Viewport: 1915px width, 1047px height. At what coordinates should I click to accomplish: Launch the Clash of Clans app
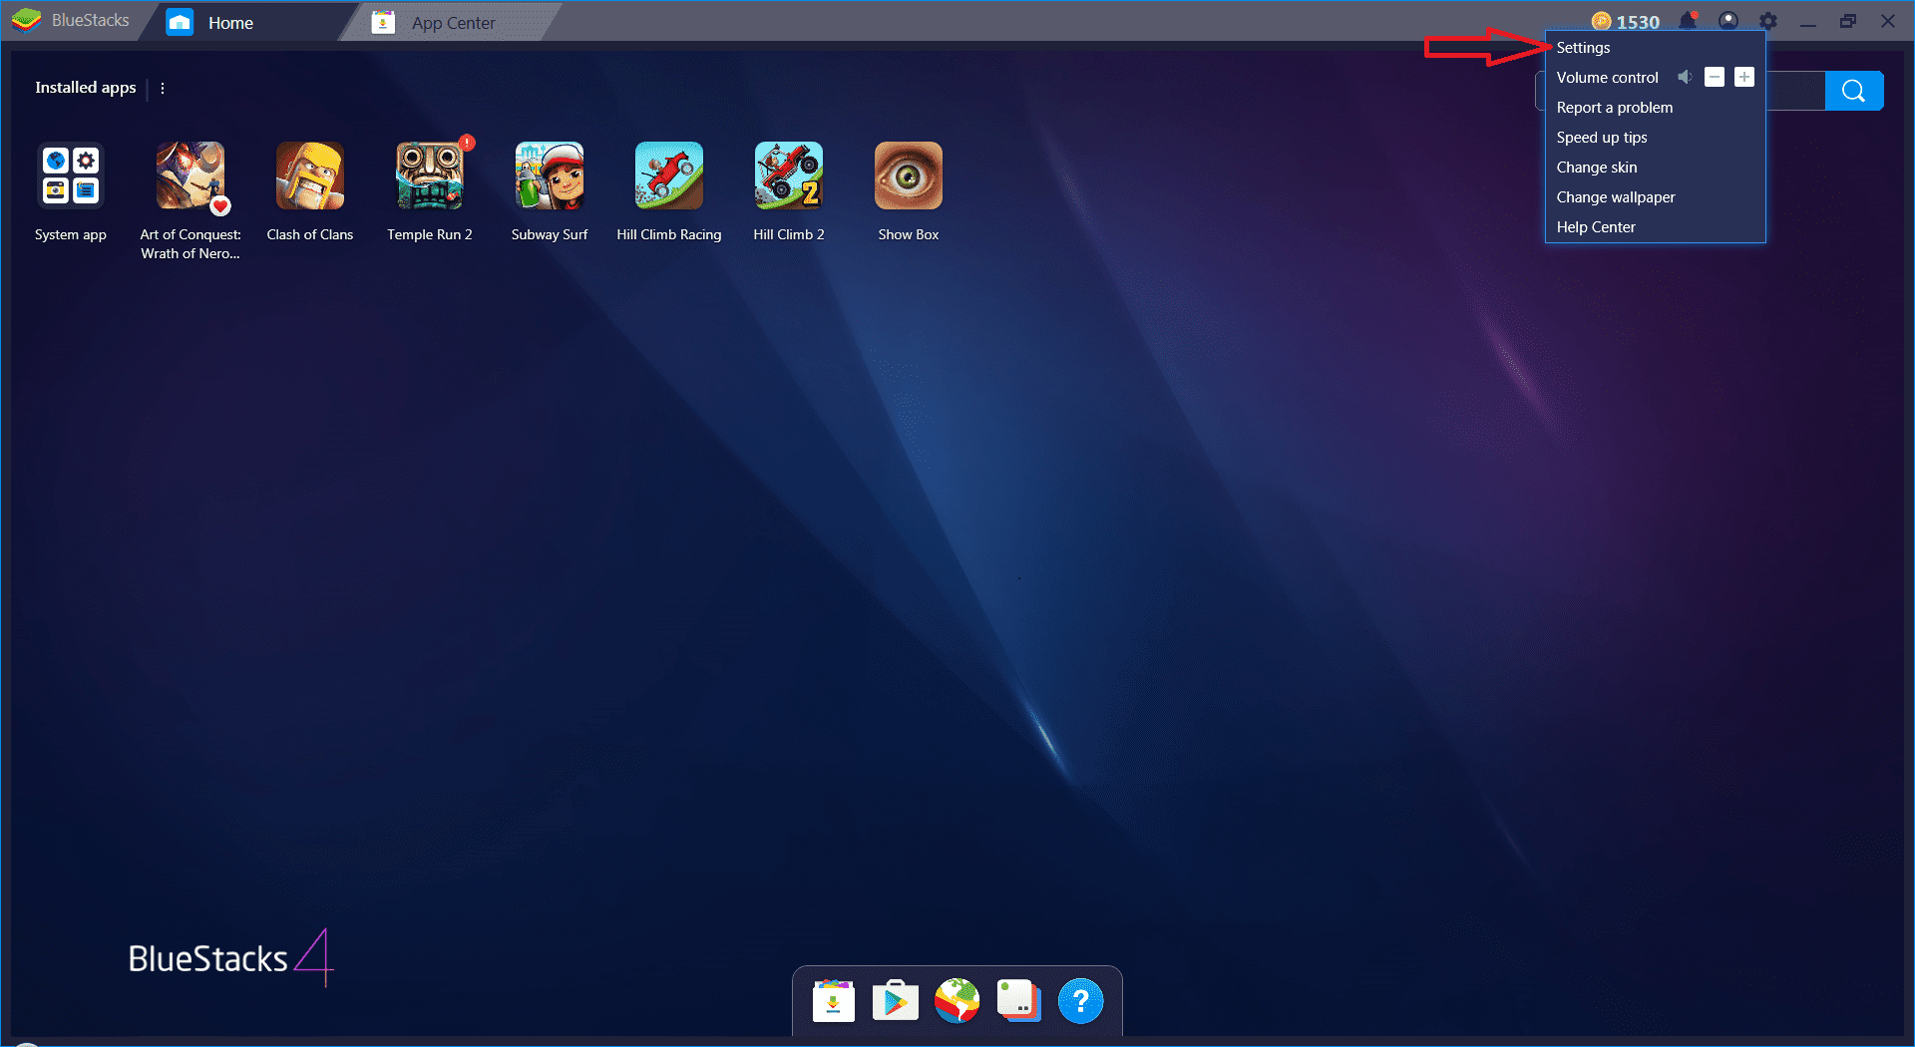(309, 176)
